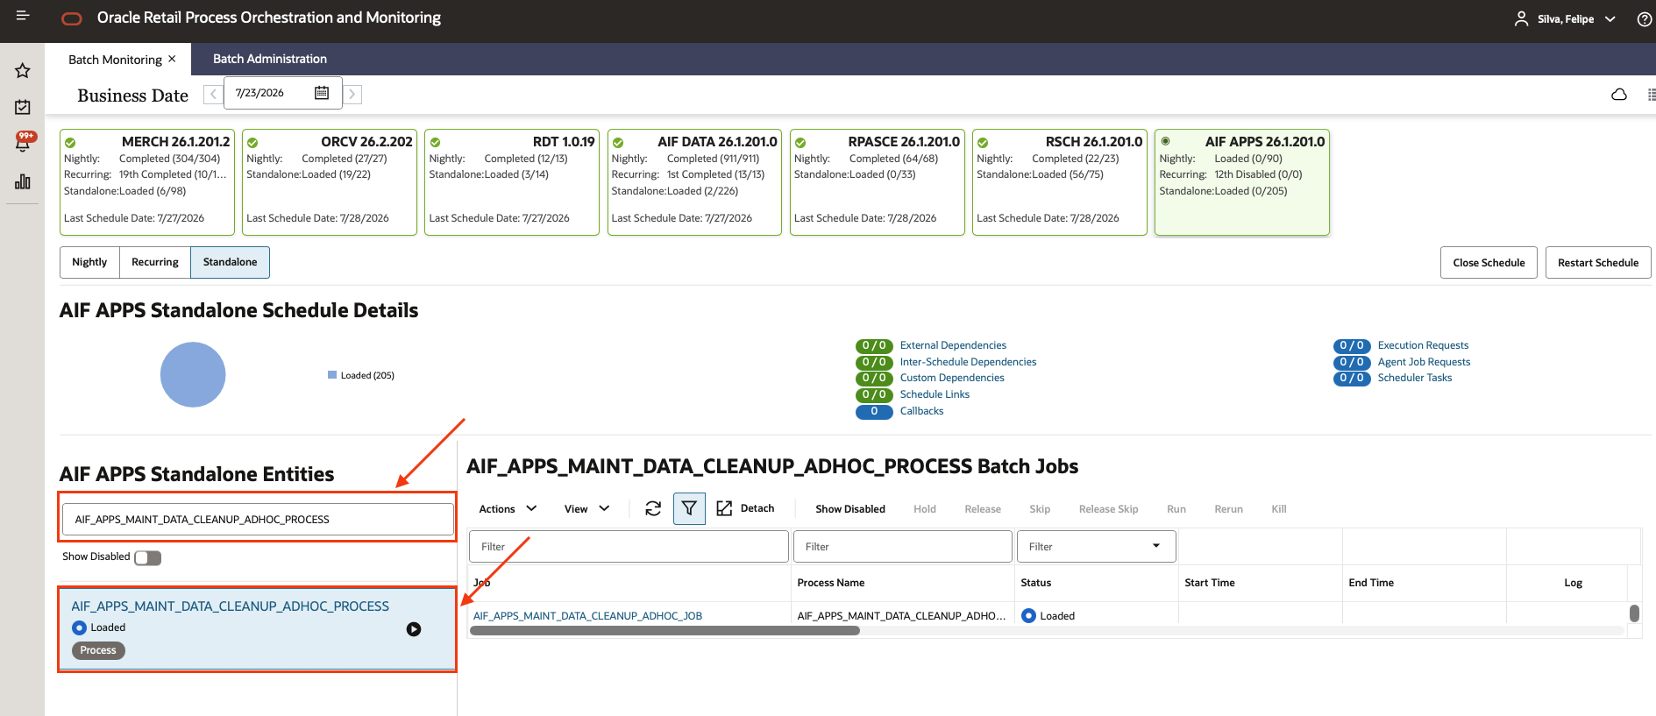Toggle Show Disabled switch under entities
This screenshot has height=716, width=1656.
pos(147,558)
